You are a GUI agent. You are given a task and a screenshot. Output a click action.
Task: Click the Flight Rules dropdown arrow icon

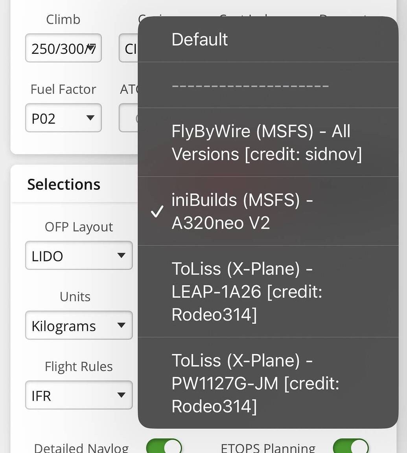pyautogui.click(x=122, y=395)
